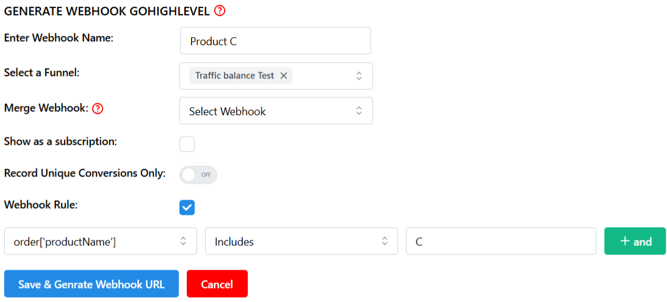Viewport: 667px width, 302px height.
Task: Remove the Traffic balance Test funnel tag
Action: [x=284, y=76]
